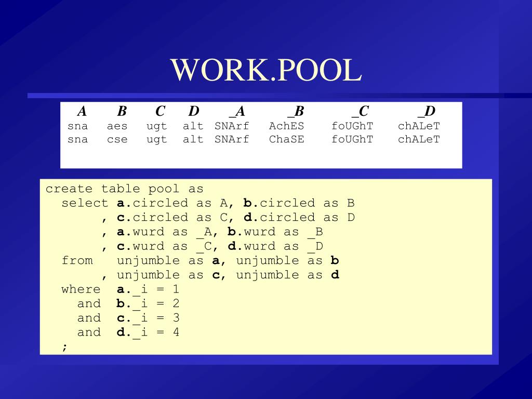Click the WORK.POOL slide title
Image resolution: width=532 pixels, height=399 pixels.
tap(266, 70)
